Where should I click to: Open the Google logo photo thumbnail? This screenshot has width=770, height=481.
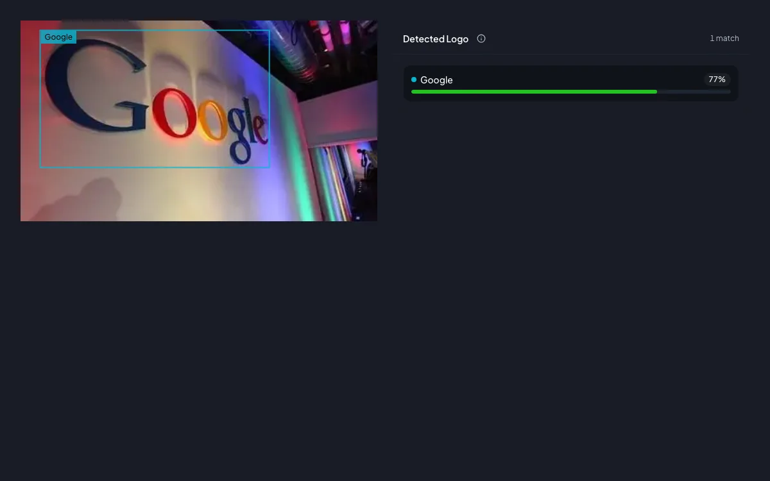[x=199, y=121]
